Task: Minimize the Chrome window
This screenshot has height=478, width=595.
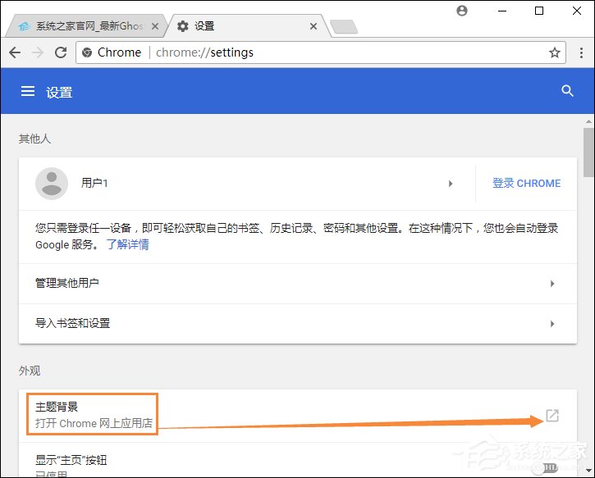Action: point(502,11)
